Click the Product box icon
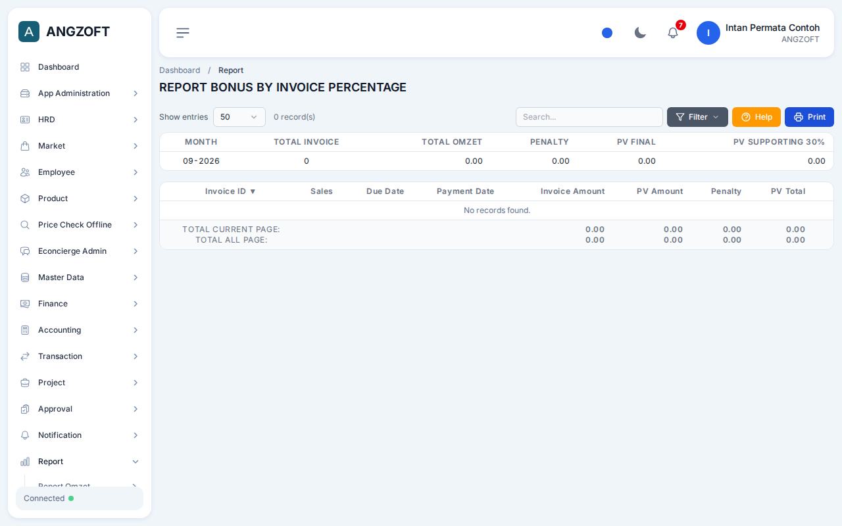 [25, 199]
